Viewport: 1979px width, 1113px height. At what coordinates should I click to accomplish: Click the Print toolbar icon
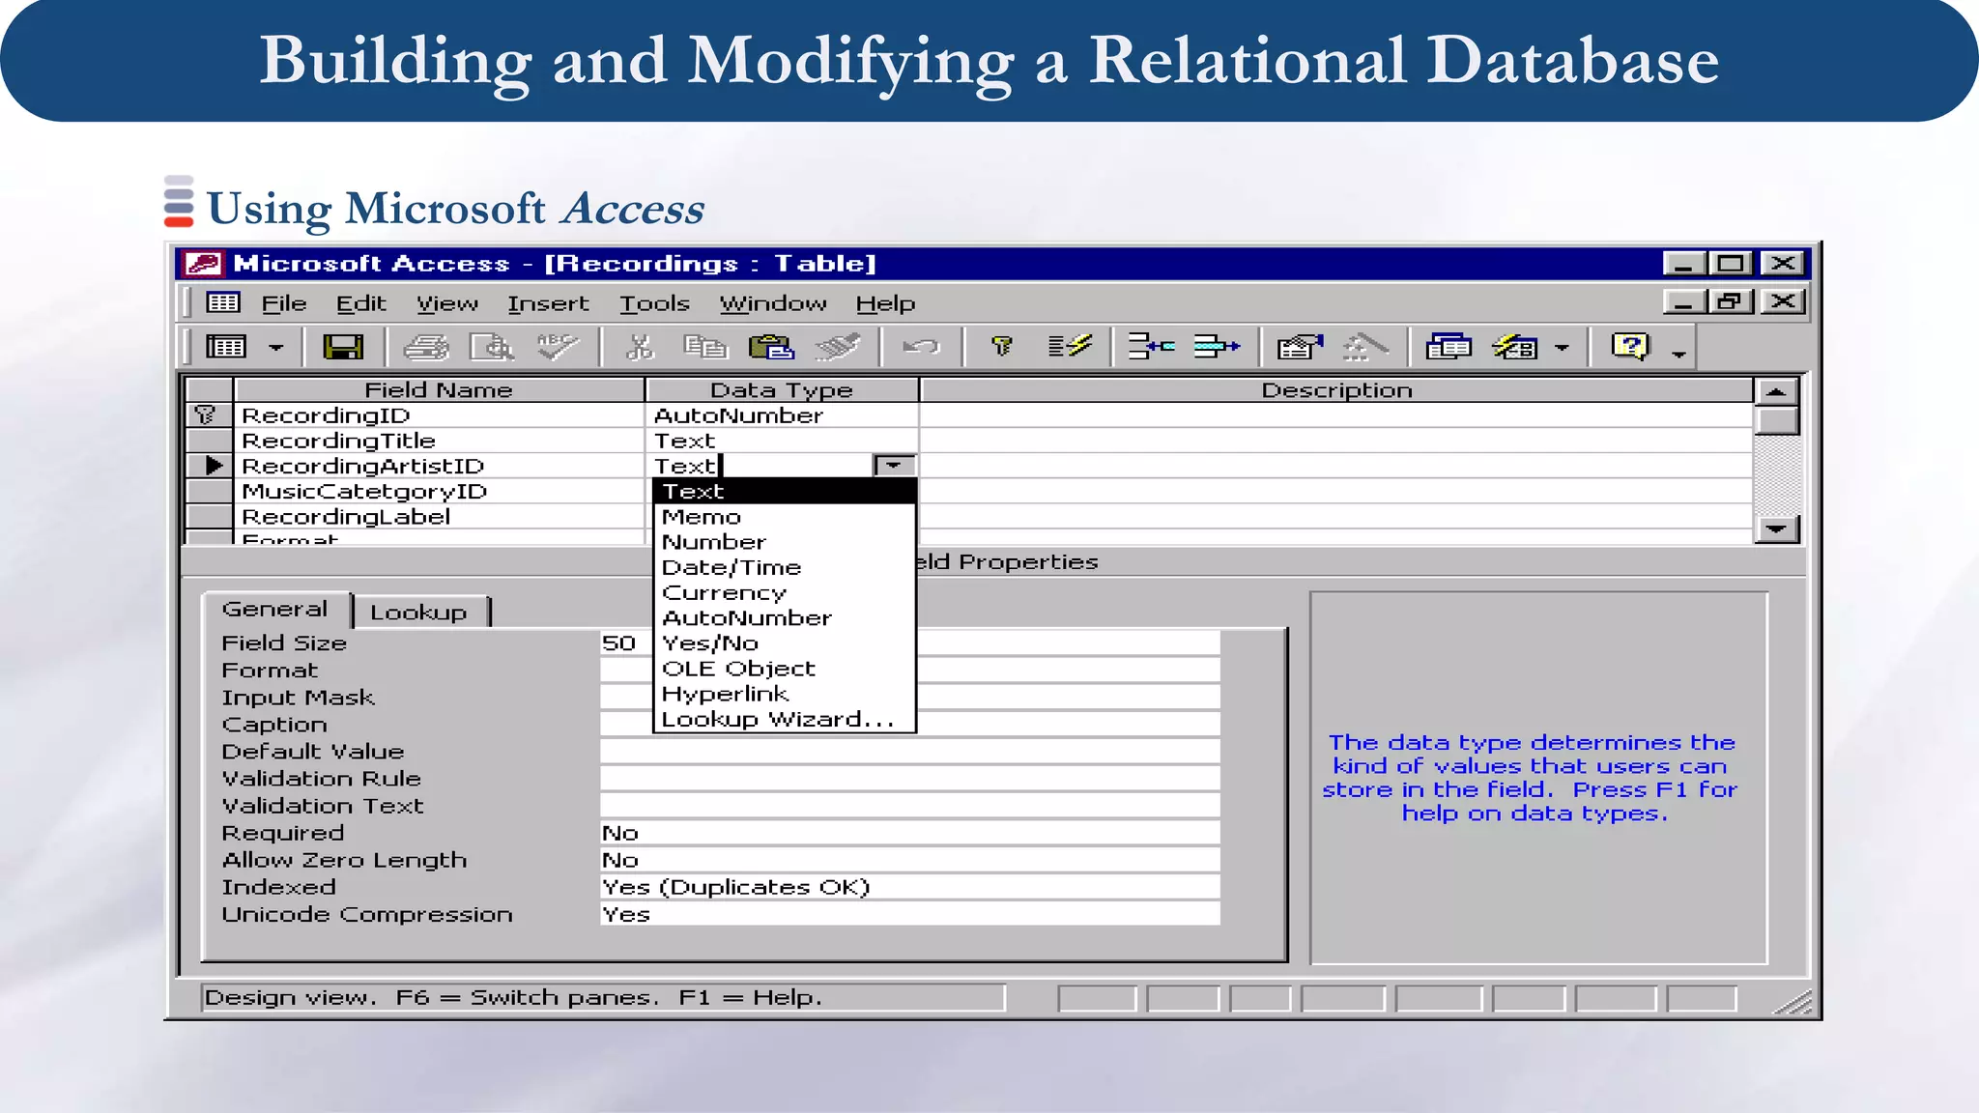point(426,347)
